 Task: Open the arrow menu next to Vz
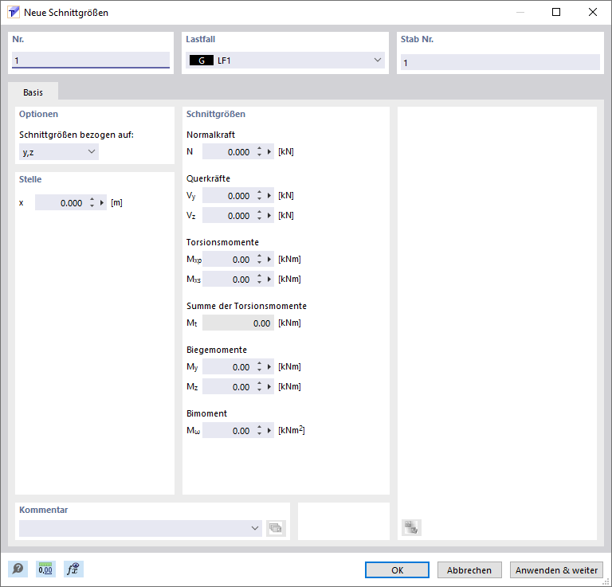coord(269,215)
